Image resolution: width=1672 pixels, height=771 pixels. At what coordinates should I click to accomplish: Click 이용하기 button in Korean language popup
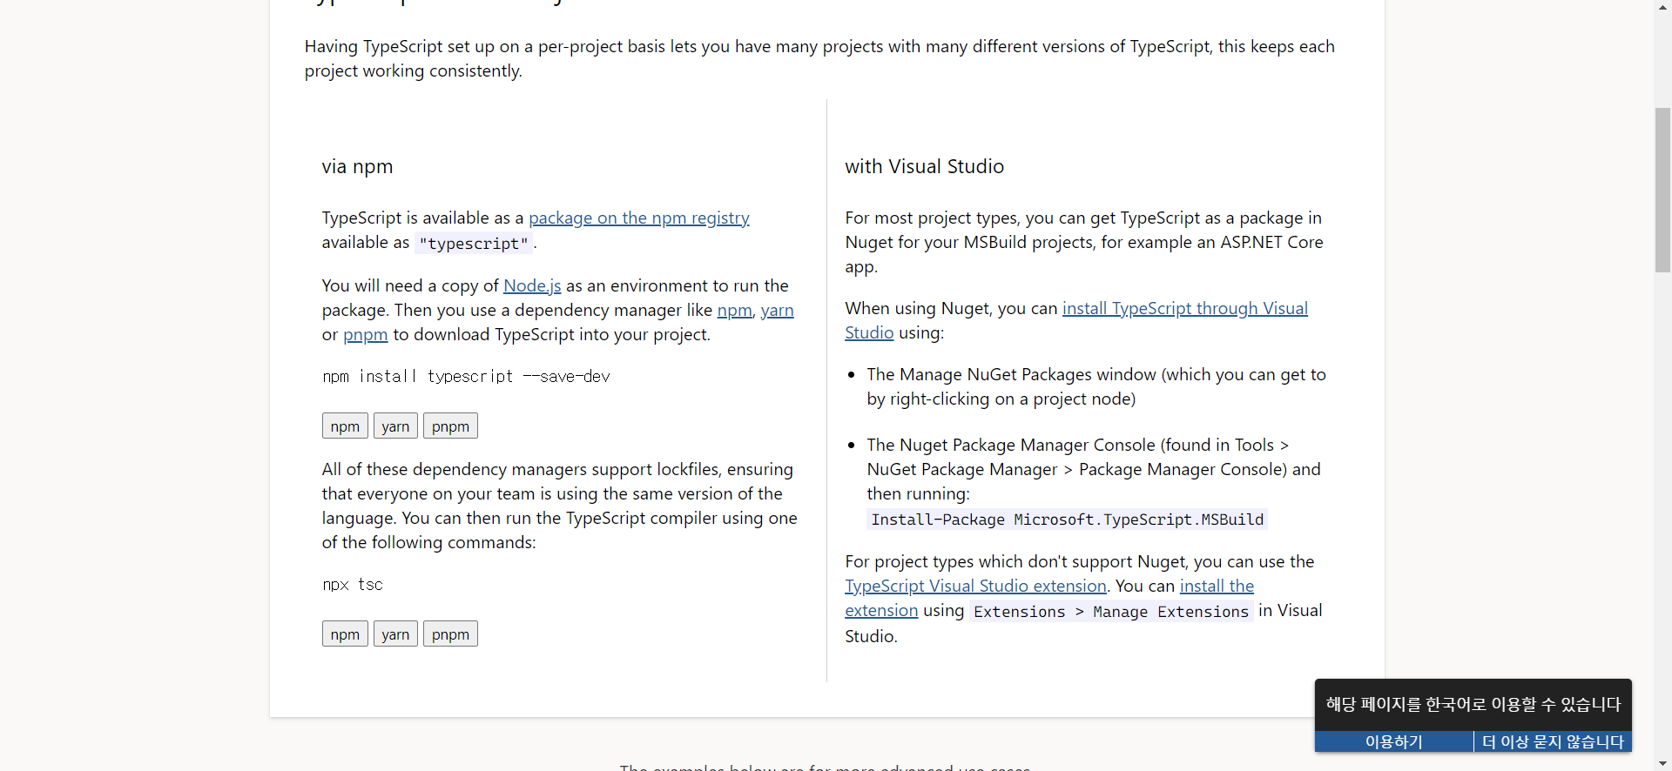(x=1393, y=741)
